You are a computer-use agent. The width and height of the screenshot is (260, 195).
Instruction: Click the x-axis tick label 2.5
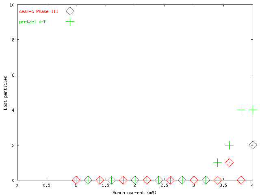coord(164,185)
